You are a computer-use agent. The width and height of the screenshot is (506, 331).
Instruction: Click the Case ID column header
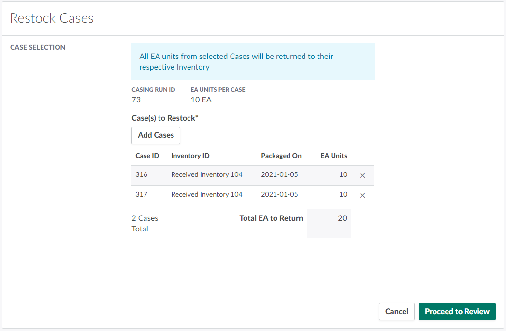147,156
